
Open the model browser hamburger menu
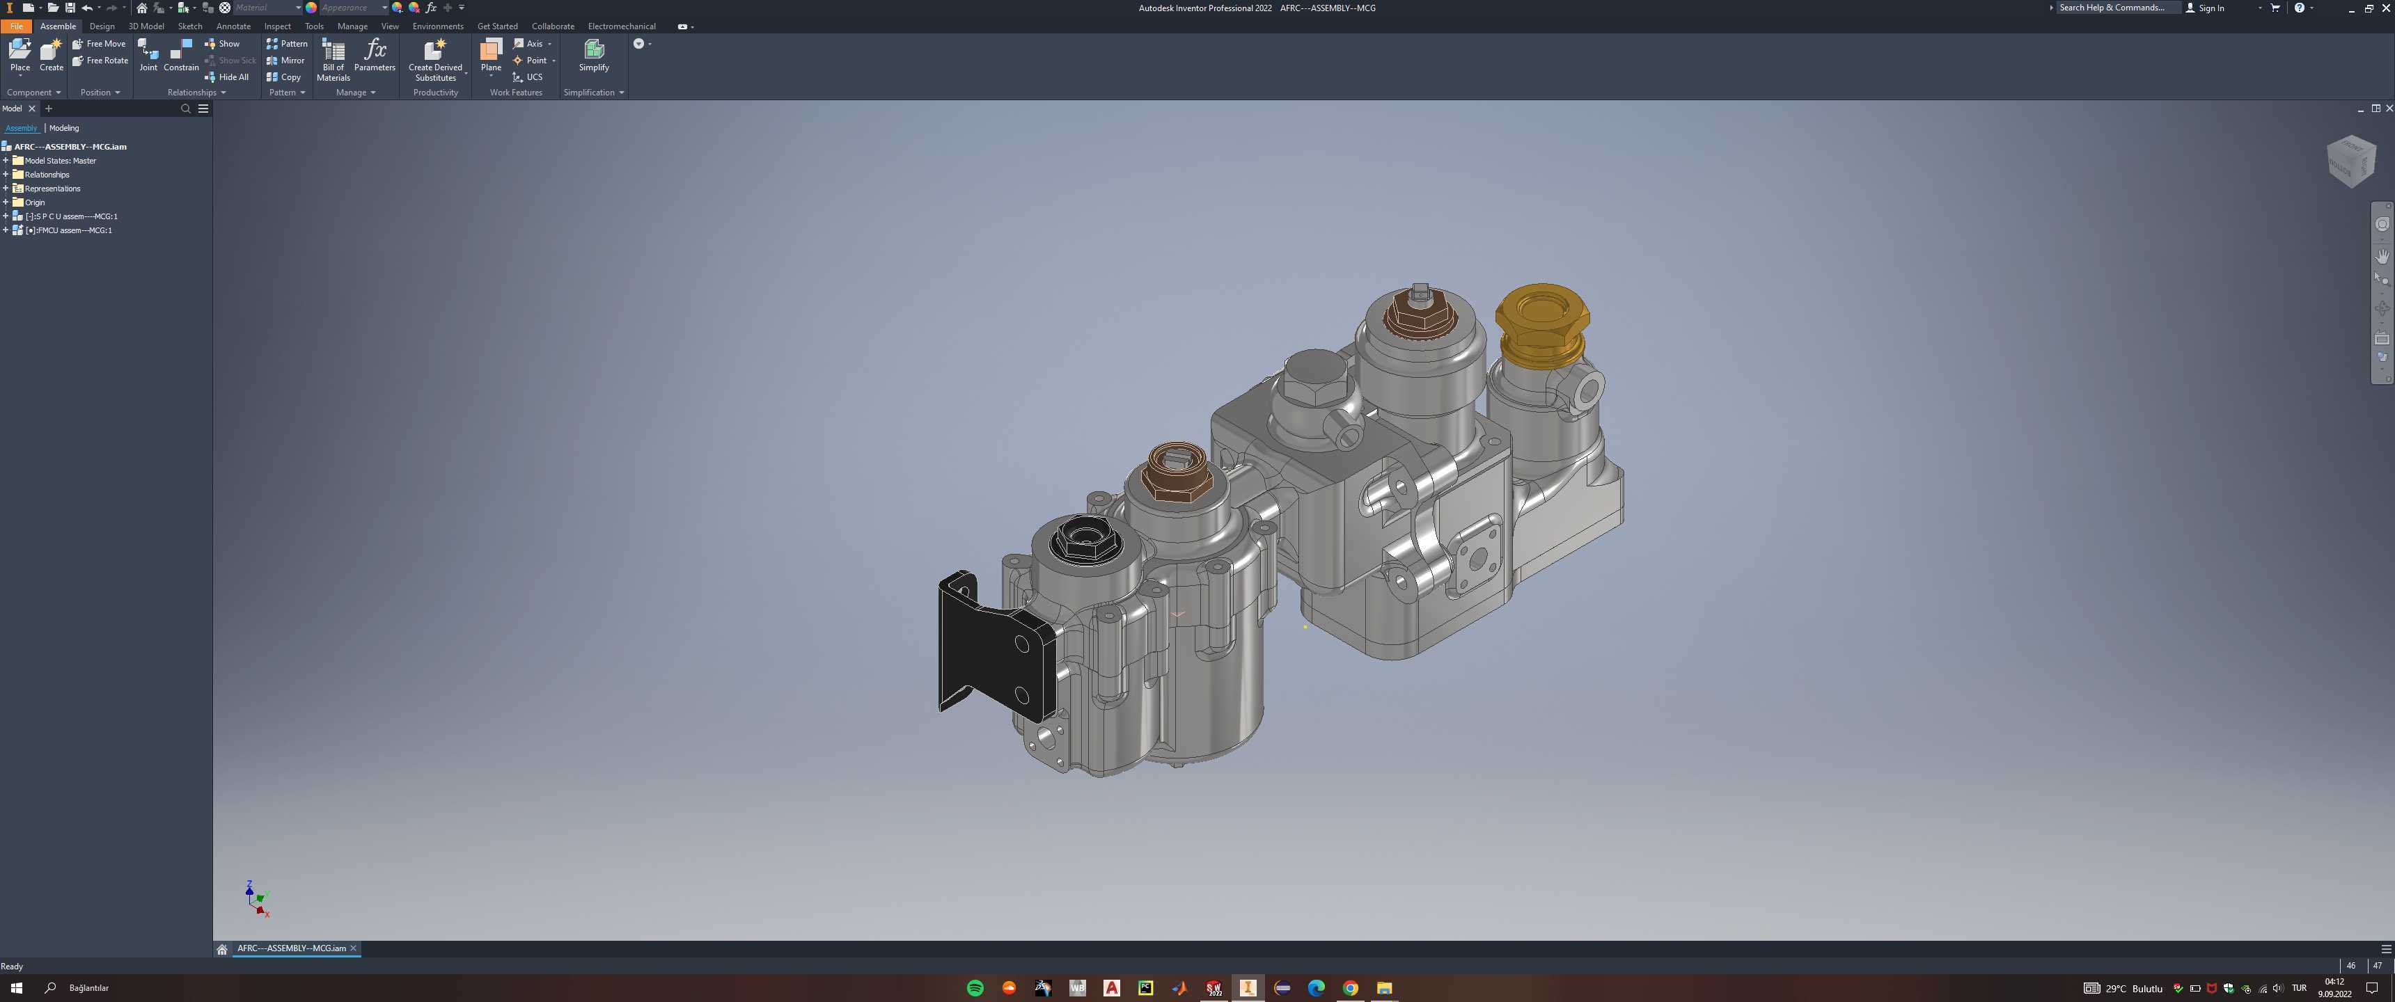tap(203, 109)
